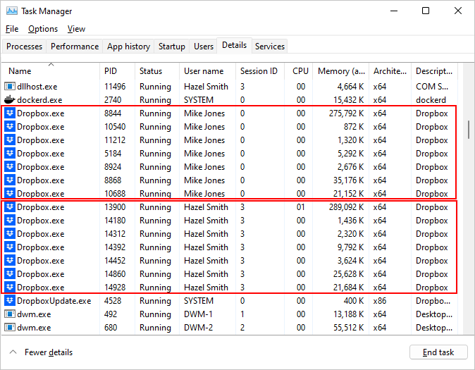Screen dimensions: 475x370
Task: Open the File menu
Action: [12, 29]
